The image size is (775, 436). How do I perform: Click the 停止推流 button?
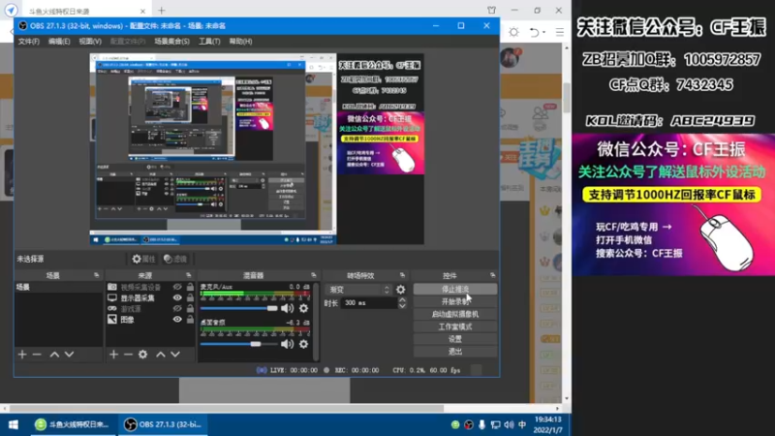pos(455,289)
